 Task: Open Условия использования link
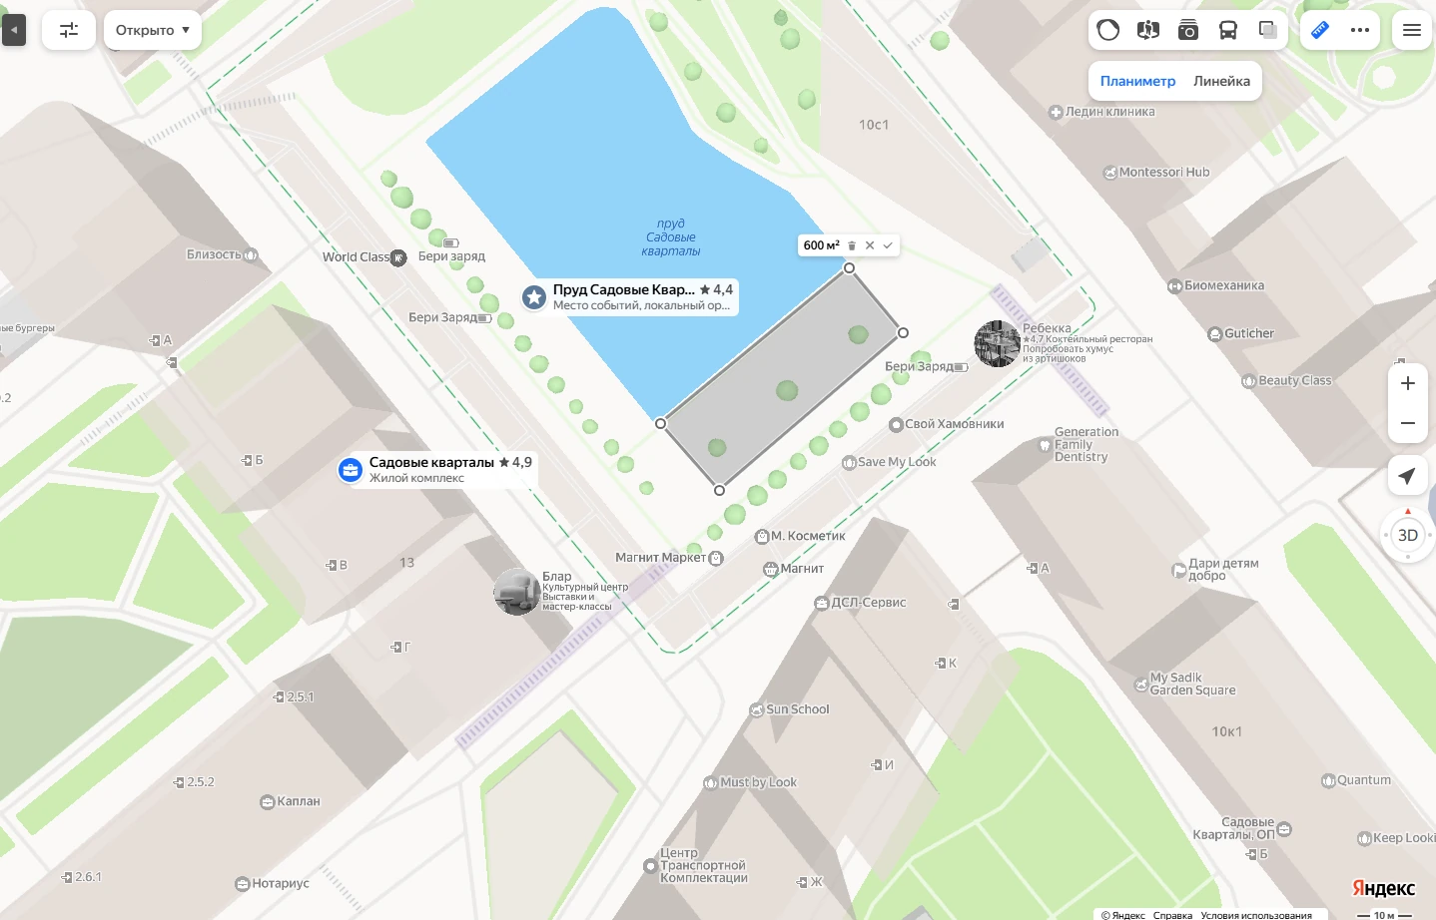[1256, 915]
